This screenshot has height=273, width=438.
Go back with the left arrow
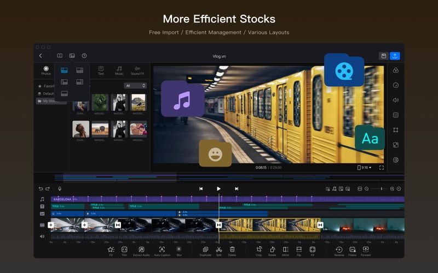pos(41,56)
